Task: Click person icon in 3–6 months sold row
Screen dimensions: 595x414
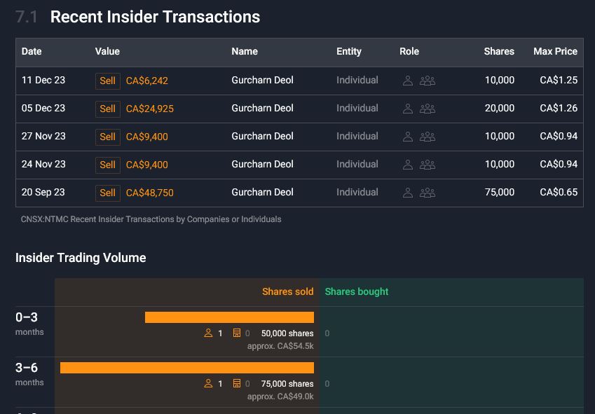Action: pos(208,384)
